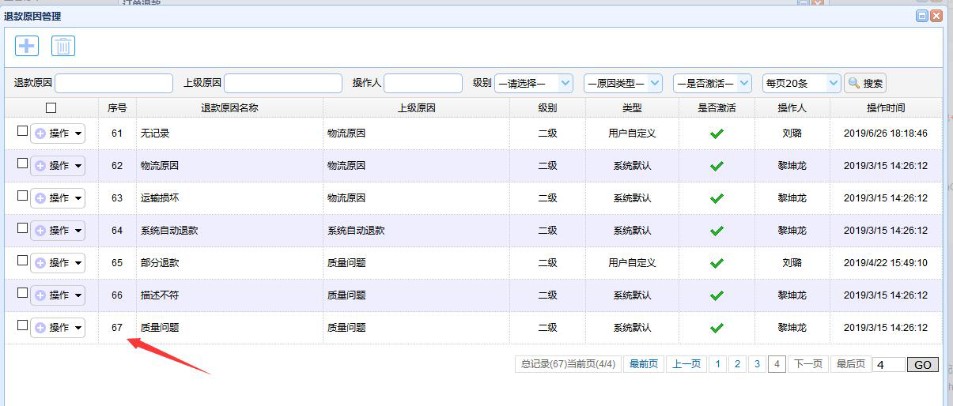Click the add new refund reason plus icon
Image resolution: width=953 pixels, height=406 pixels.
point(27,46)
